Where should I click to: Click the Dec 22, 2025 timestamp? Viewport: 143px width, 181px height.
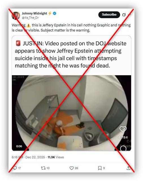(x=35, y=157)
